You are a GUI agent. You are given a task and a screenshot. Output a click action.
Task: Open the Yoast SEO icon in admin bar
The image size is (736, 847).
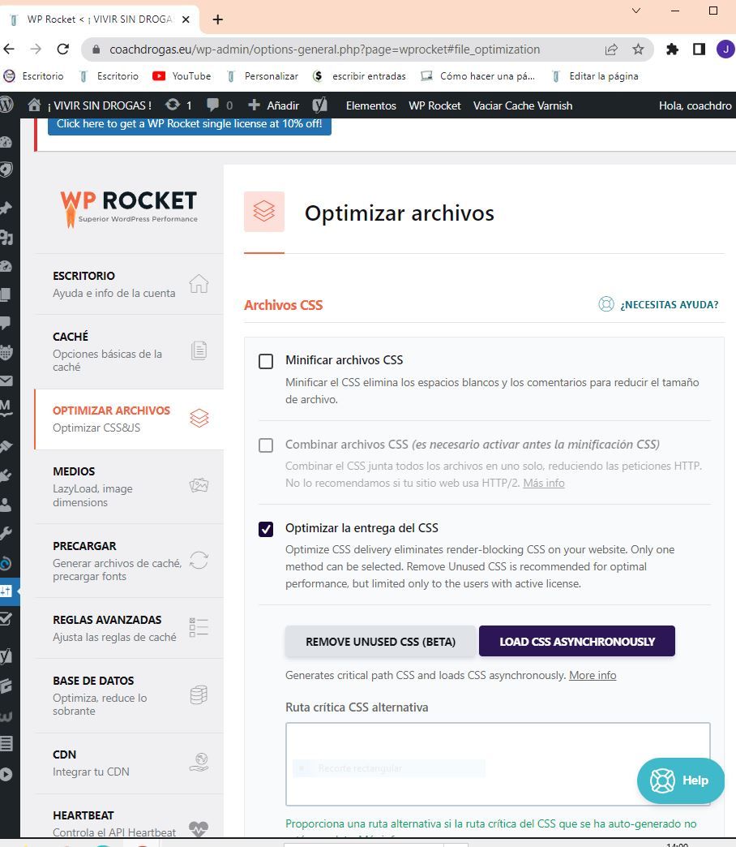319,105
